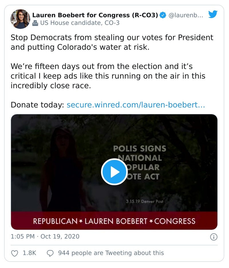Click the paragraph about fifteen days out

108,76
